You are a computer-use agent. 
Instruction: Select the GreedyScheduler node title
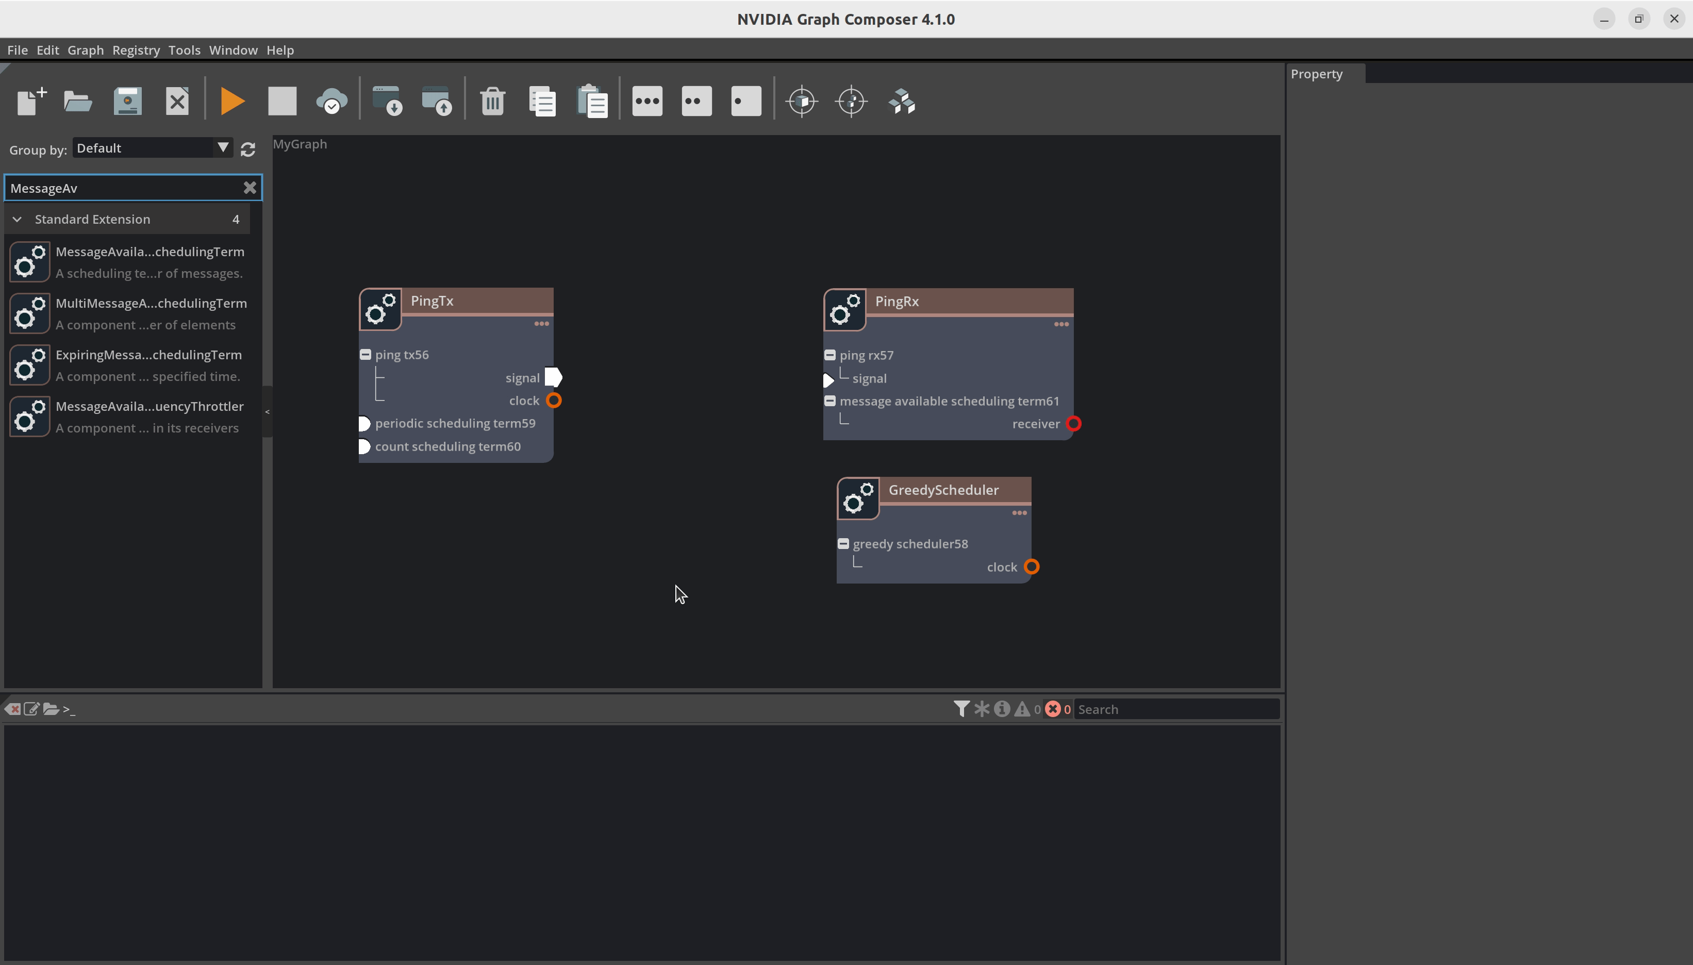click(943, 490)
